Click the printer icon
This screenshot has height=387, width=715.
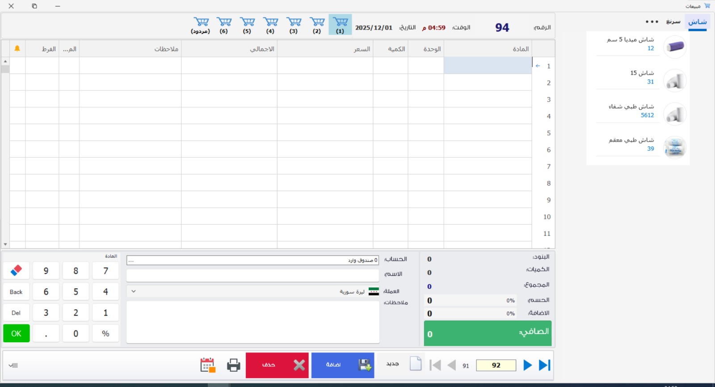233,365
